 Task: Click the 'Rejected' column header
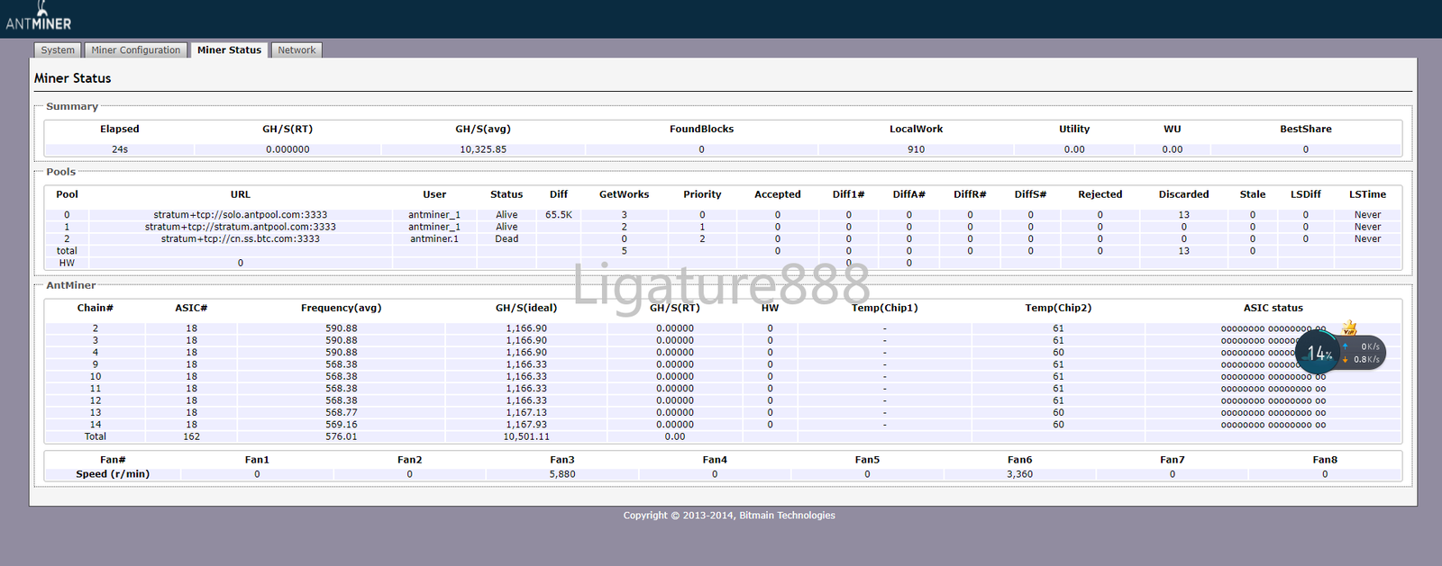click(1100, 194)
